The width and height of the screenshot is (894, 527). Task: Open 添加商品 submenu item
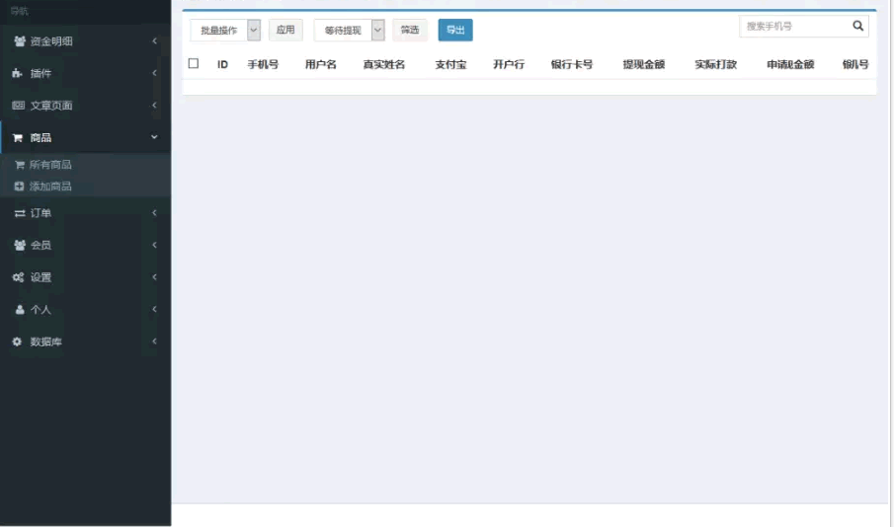[x=49, y=187]
